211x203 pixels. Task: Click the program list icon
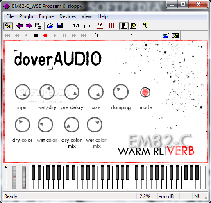pos(38,26)
